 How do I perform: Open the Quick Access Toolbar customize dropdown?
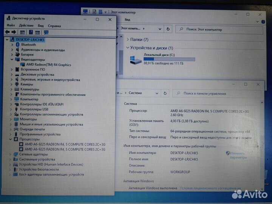click(105, 12)
